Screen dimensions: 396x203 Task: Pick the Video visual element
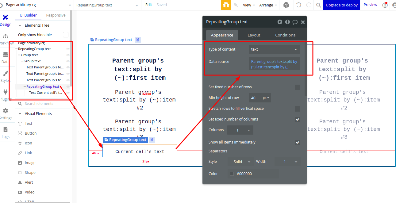coord(29,192)
